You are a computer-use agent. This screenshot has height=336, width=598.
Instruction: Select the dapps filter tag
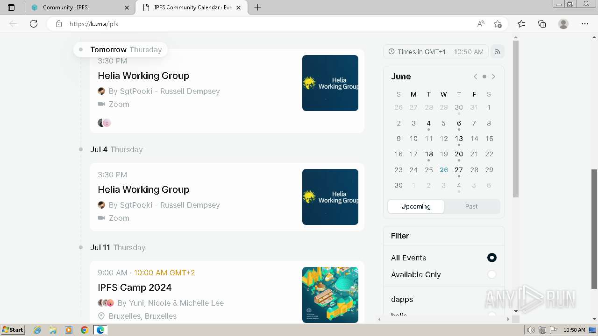(x=402, y=299)
